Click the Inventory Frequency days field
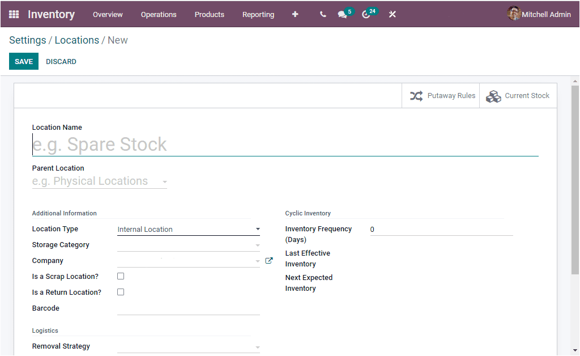This screenshot has height=356, width=580. point(441,230)
